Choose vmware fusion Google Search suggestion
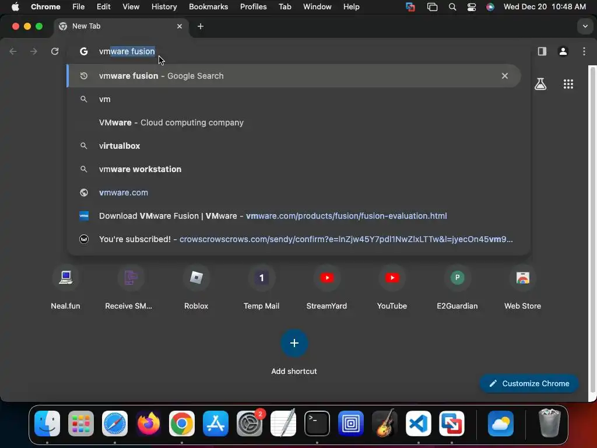This screenshot has height=448, width=597. (294, 76)
